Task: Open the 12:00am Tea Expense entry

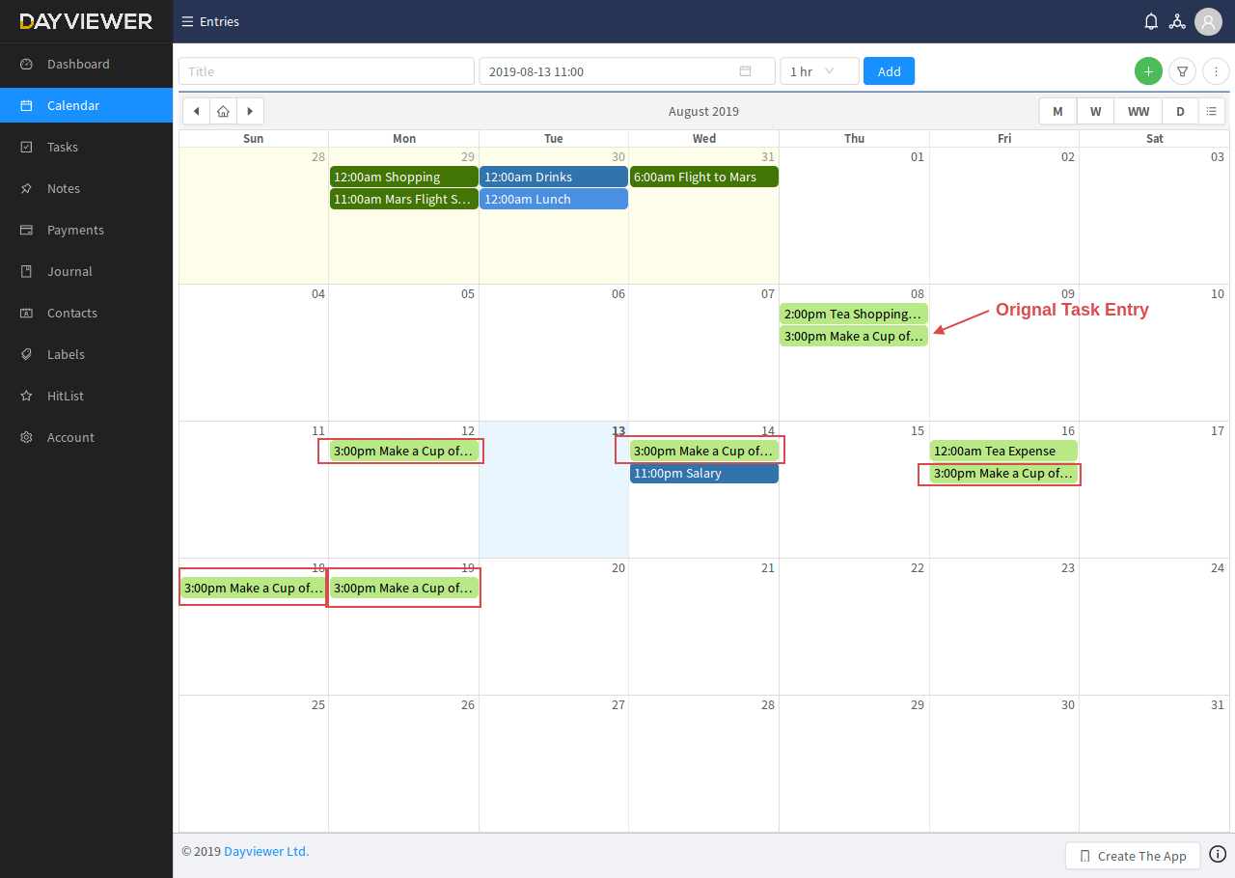Action: 1003,451
